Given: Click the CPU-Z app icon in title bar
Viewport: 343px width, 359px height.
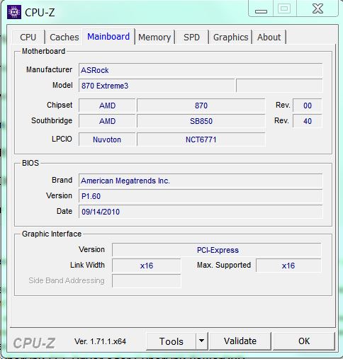Looking at the screenshot, I should click(x=14, y=12).
